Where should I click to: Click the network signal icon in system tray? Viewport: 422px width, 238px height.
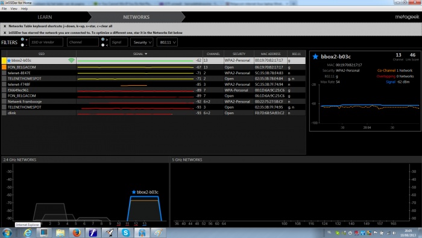[388, 233]
